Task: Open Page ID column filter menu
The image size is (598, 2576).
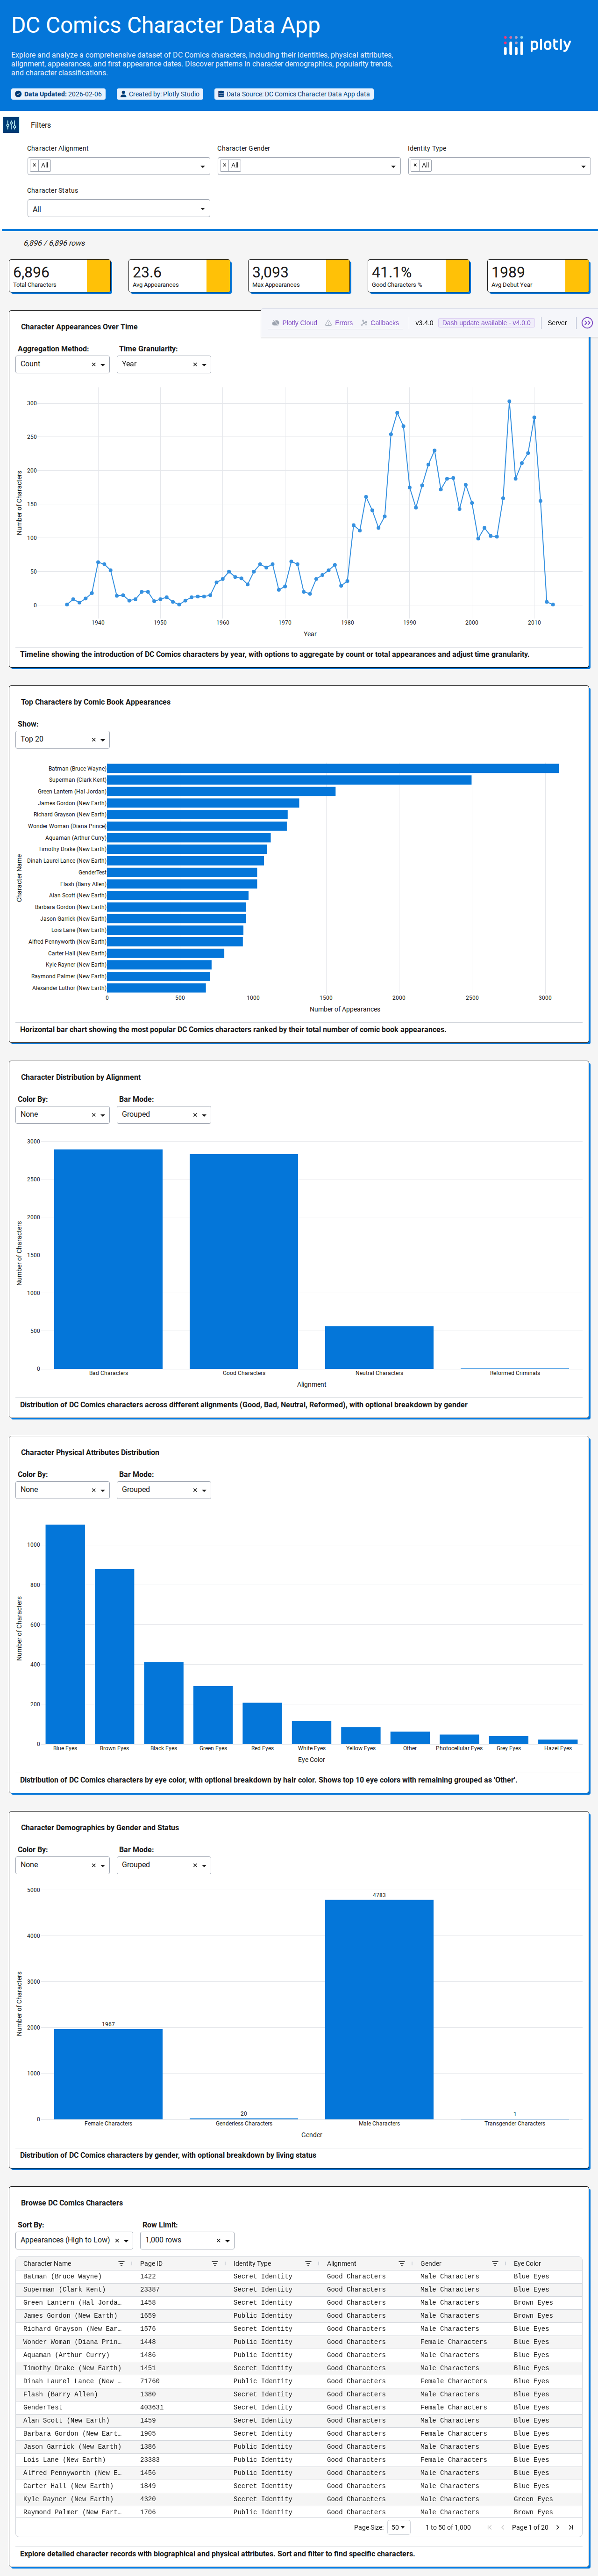Action: pos(214,2264)
